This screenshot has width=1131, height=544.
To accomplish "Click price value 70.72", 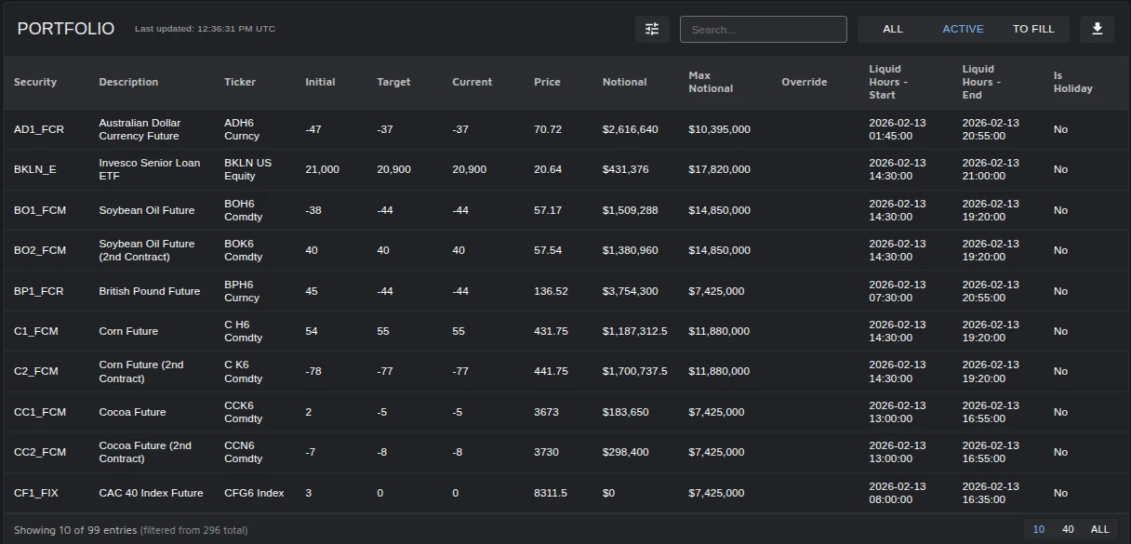I will [x=548, y=129].
